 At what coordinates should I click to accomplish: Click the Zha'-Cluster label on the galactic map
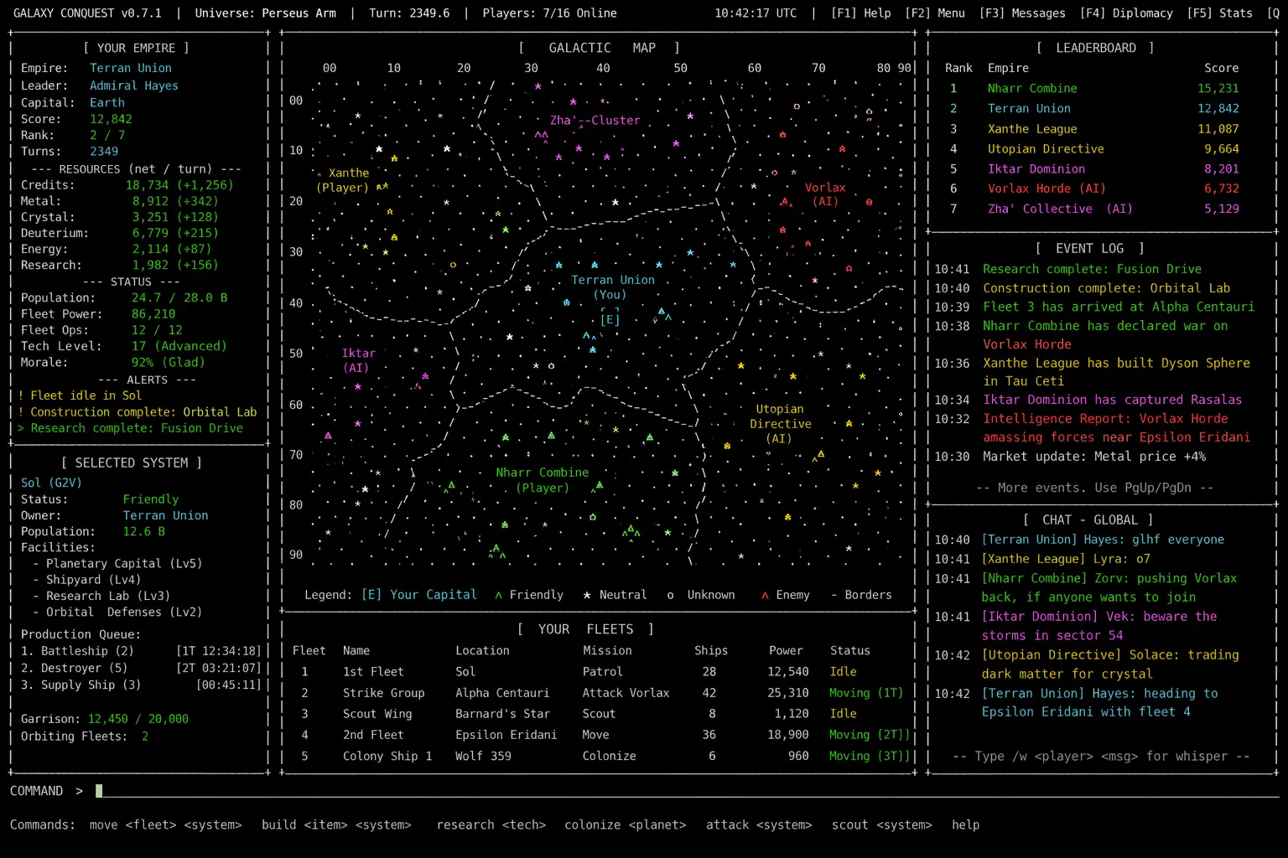(595, 120)
